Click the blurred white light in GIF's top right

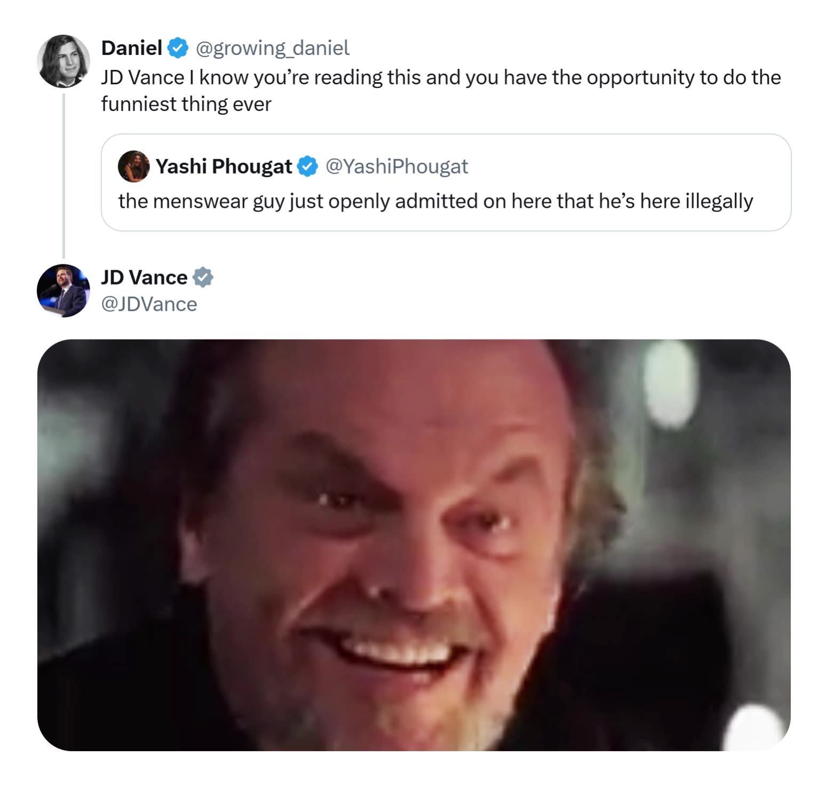(x=670, y=382)
